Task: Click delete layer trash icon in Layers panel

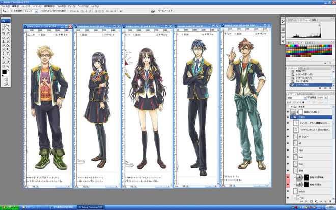Action: tap(330, 201)
